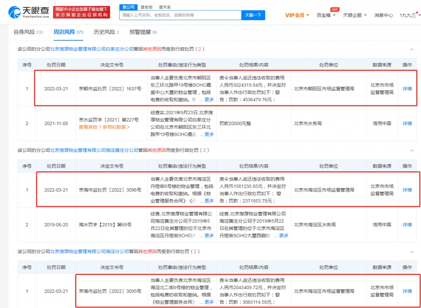Open the 天眼查 logo homepage
421x308 pixels.
29,12
